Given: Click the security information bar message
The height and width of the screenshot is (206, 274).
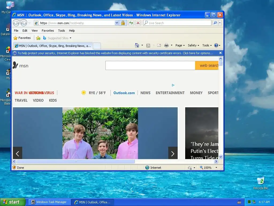Looking at the screenshot, I should pyautogui.click(x=115, y=53).
